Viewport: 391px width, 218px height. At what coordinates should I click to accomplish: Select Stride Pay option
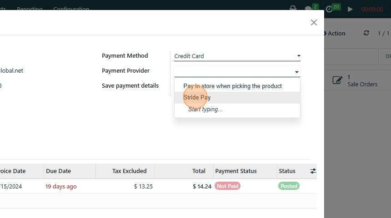pyautogui.click(x=197, y=98)
